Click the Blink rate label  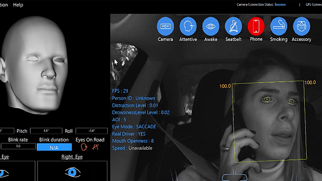(x=18, y=140)
